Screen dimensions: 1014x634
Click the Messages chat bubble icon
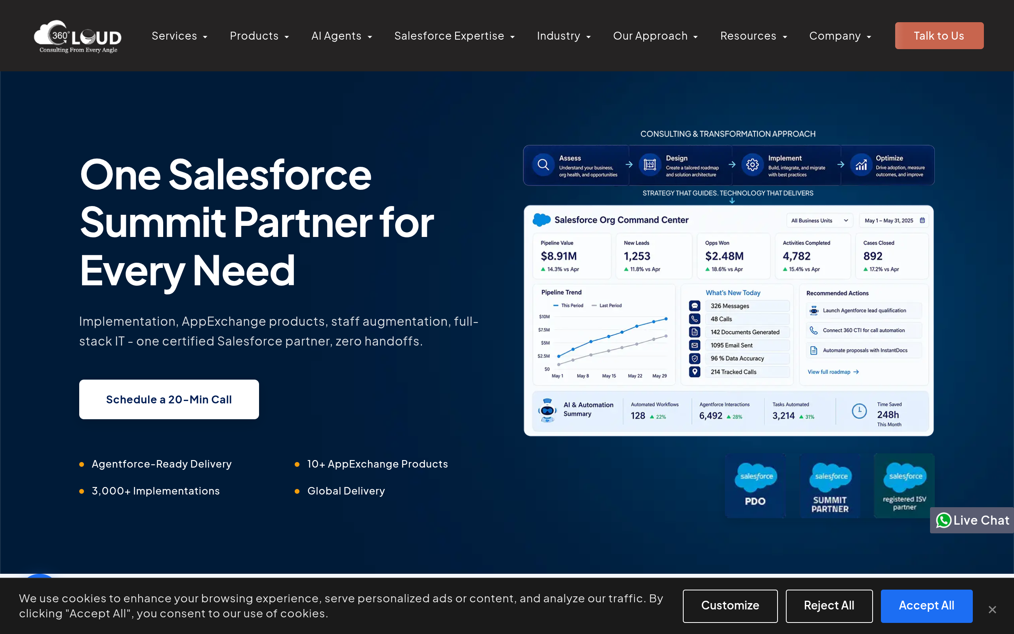coord(695,306)
